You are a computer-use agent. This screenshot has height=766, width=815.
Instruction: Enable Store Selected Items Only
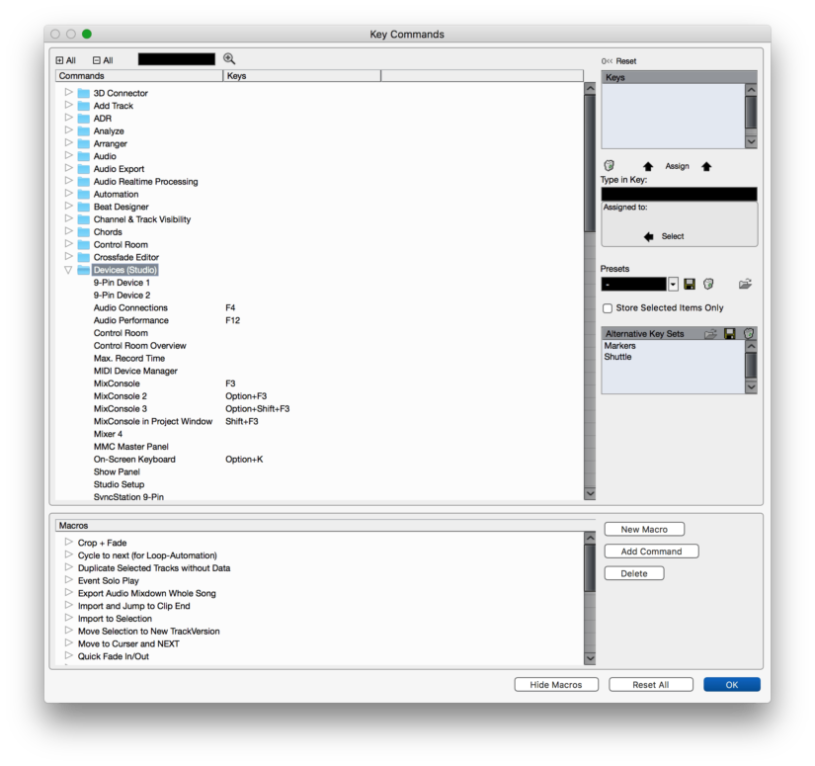pos(608,307)
